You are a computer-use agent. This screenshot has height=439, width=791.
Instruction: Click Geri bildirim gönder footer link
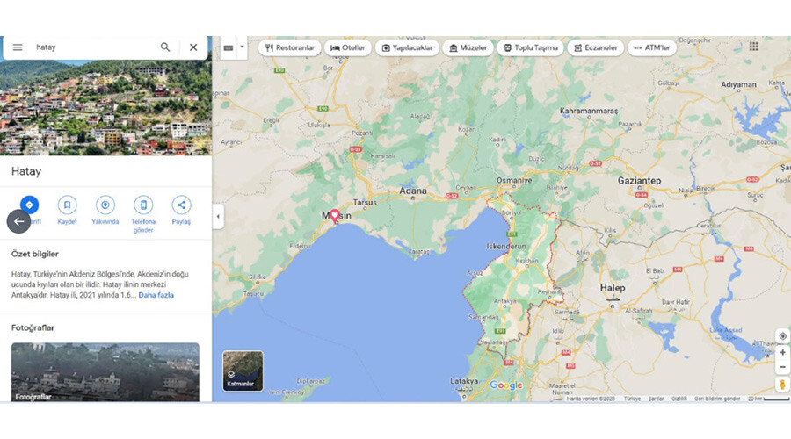click(717, 399)
